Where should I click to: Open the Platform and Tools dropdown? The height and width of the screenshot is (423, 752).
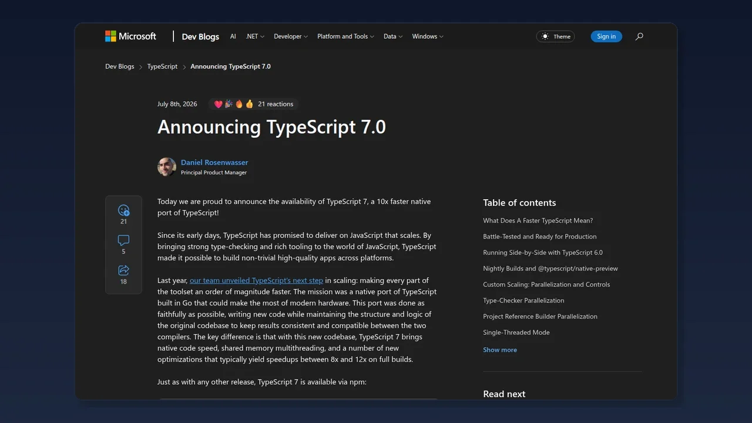[x=346, y=36]
